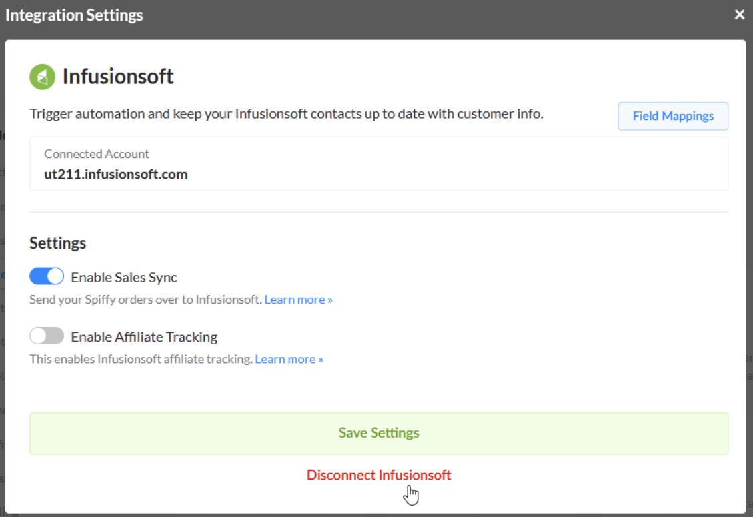Click the Settings section heading
The height and width of the screenshot is (517, 753).
tap(57, 243)
